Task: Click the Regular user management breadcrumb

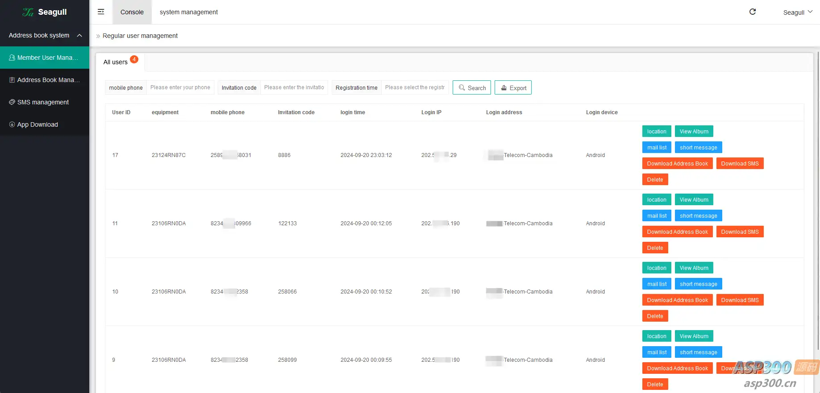Action: (140, 36)
